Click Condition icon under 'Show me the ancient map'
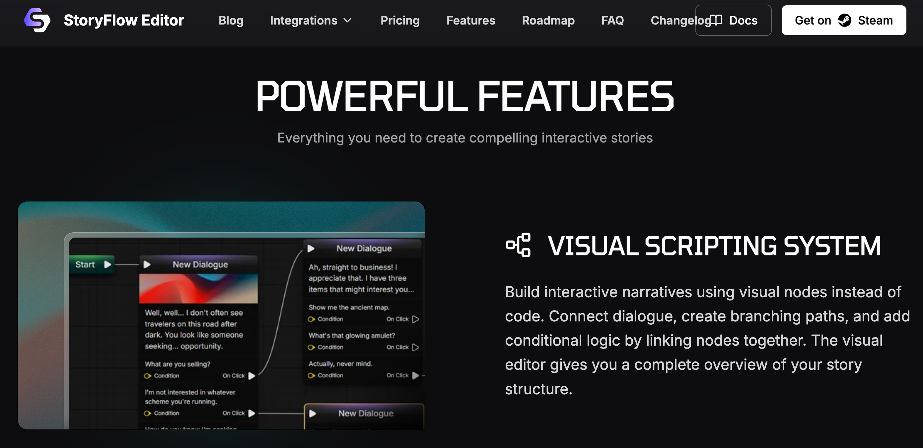The width and height of the screenshot is (923, 448). tap(311, 319)
